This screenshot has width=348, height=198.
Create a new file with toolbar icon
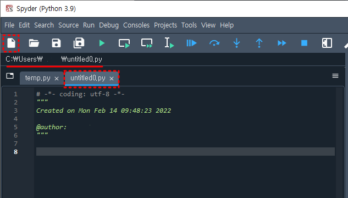[11, 43]
